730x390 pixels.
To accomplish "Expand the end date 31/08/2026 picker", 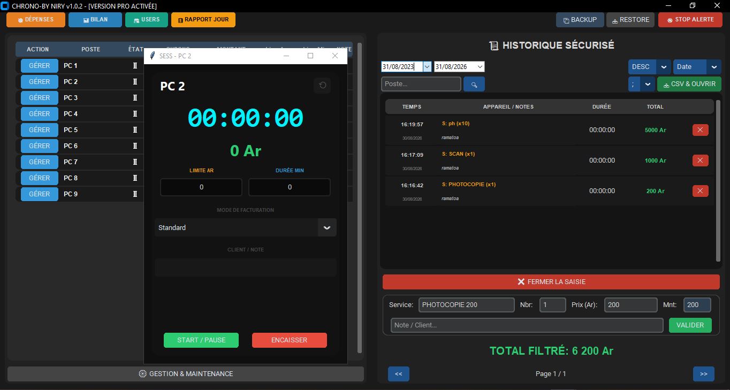I will coord(480,67).
